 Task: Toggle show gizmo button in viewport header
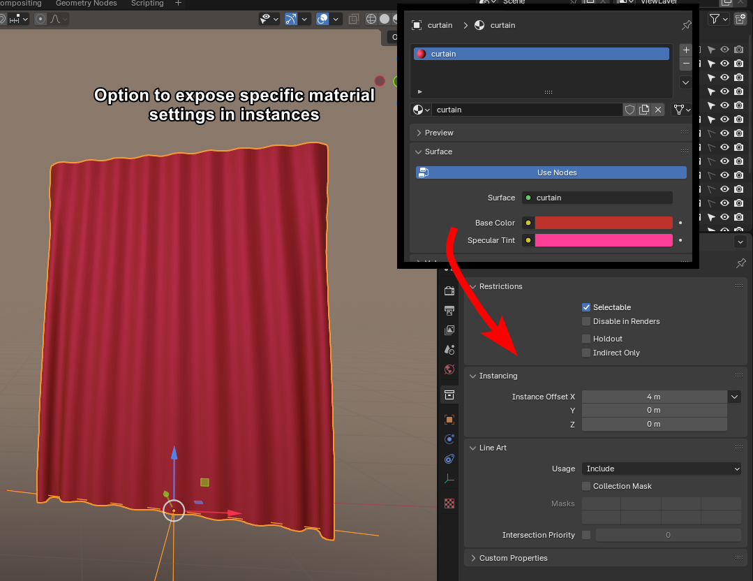pyautogui.click(x=291, y=19)
